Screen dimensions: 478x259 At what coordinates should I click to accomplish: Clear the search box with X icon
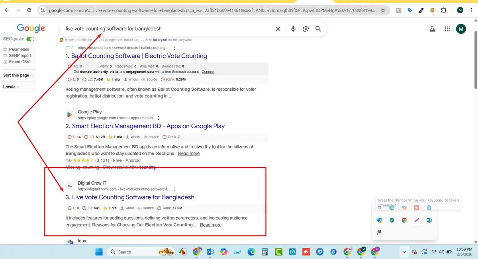[x=278, y=29]
